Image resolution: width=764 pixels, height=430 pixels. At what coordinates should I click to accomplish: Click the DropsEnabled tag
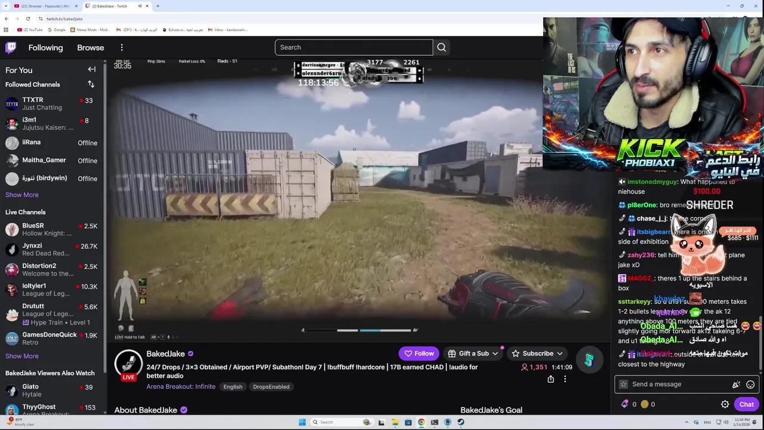click(271, 387)
